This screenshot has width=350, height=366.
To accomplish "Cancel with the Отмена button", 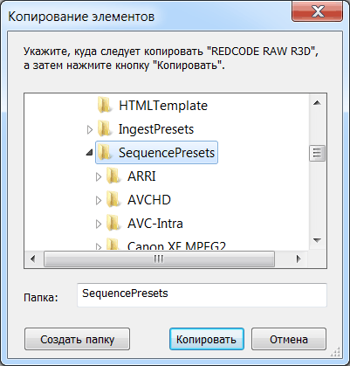I will pyautogui.click(x=289, y=339).
